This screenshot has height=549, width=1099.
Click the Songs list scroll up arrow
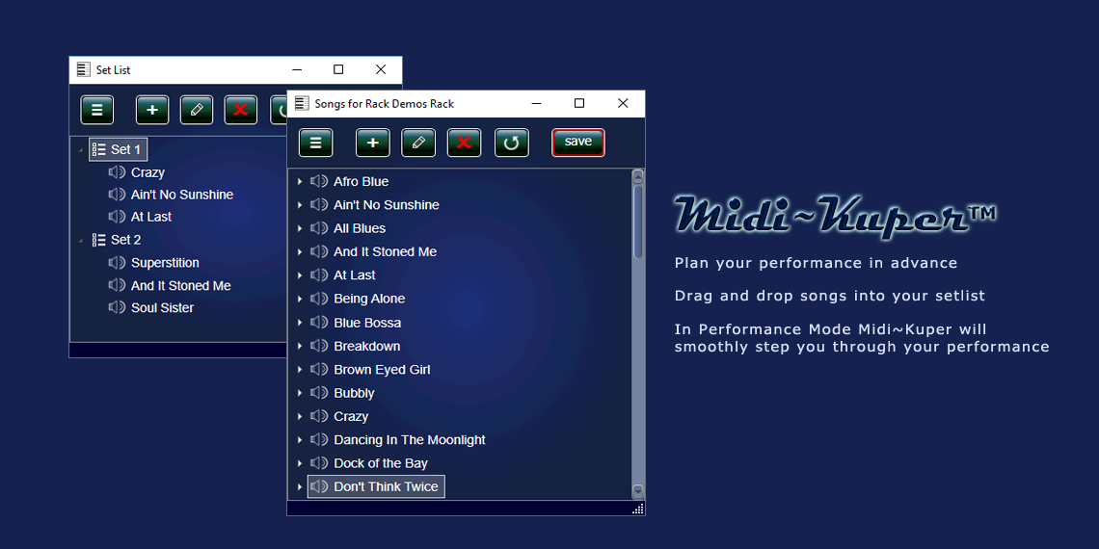(x=638, y=175)
